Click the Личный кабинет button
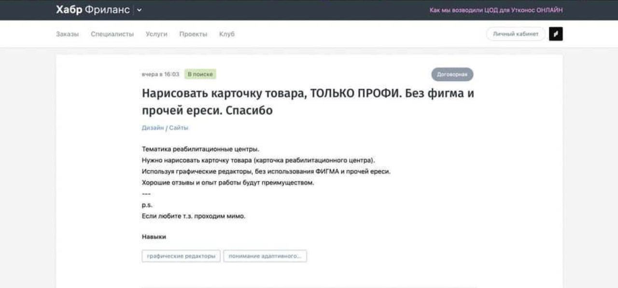 pos(516,34)
